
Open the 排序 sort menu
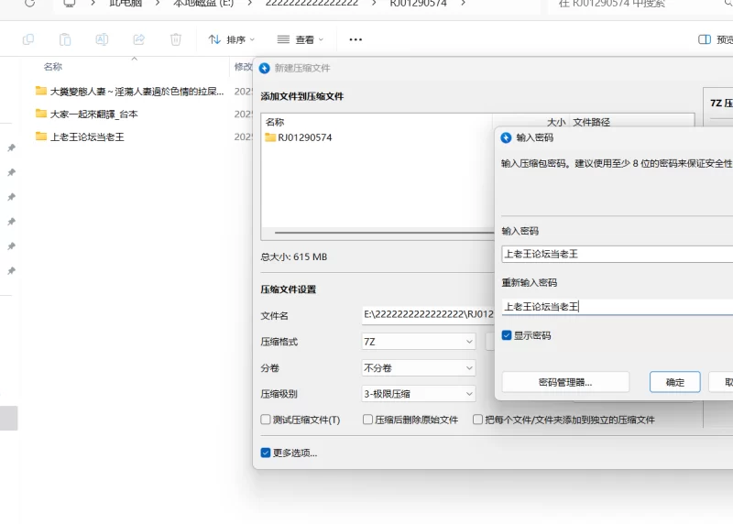[232, 39]
